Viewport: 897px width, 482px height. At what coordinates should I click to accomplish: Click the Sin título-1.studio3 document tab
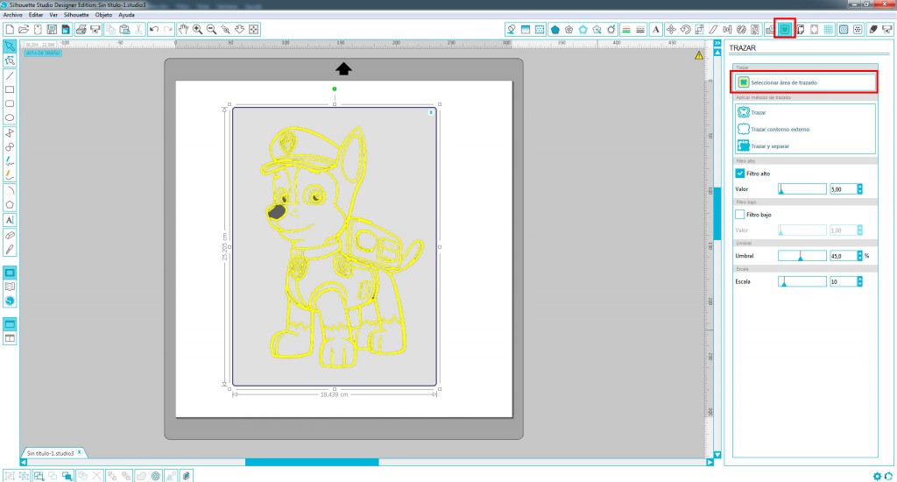coord(51,453)
